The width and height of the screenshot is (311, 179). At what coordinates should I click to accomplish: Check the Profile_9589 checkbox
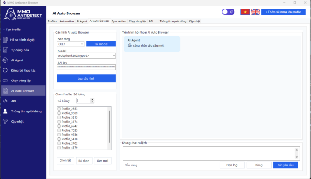click(x=59, y=113)
